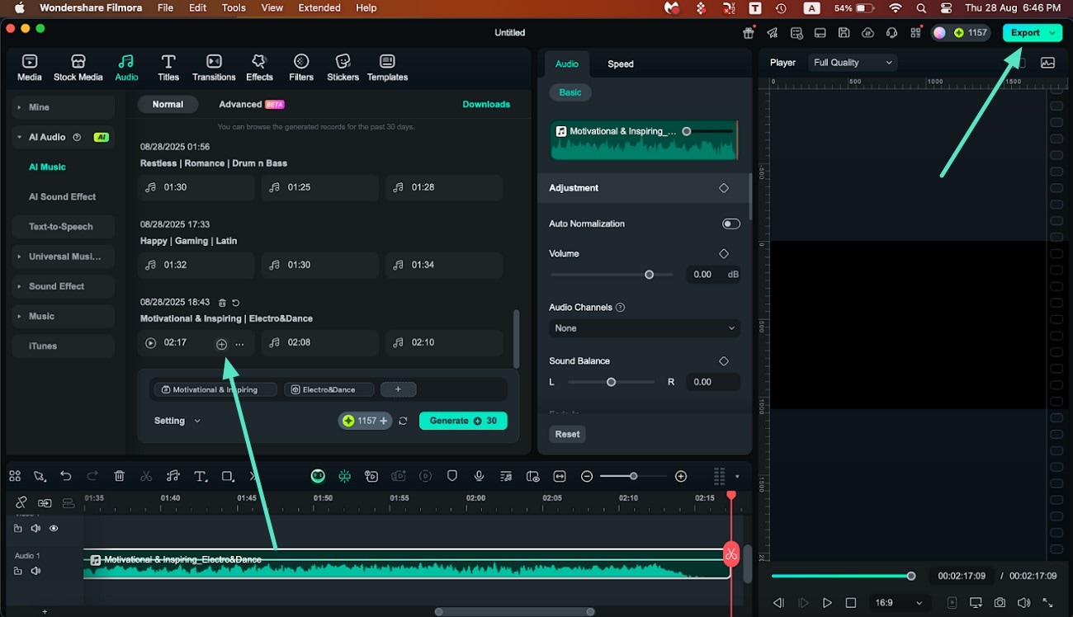Switch to the Titles tab

[168, 68]
